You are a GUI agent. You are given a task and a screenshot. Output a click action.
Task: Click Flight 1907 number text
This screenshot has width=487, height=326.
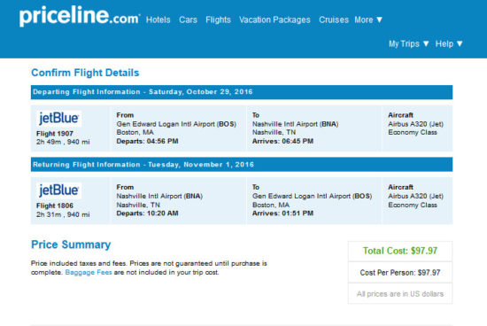[55, 134]
